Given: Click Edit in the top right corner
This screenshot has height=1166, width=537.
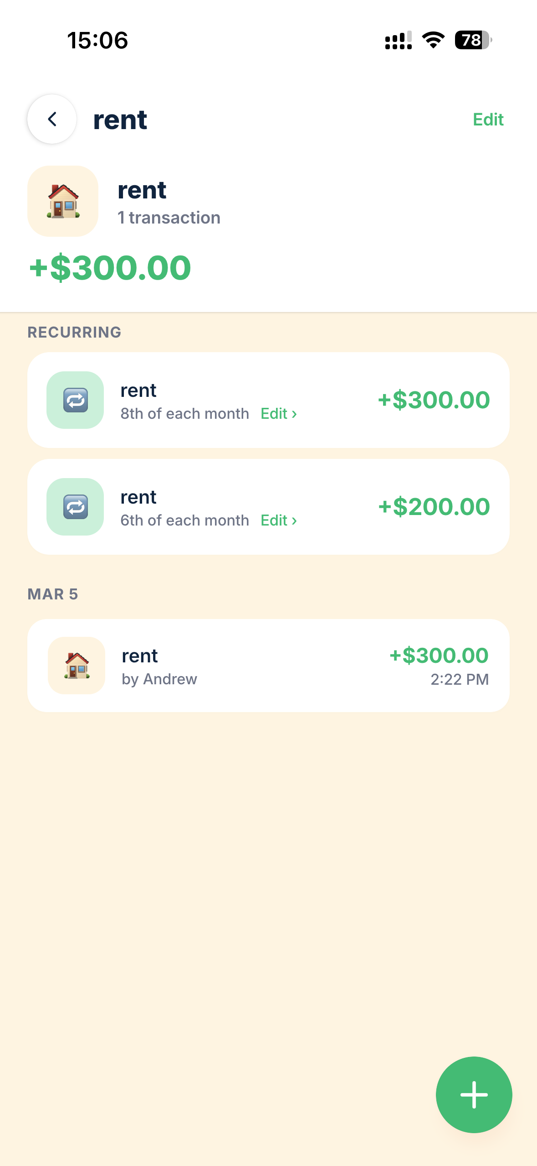Looking at the screenshot, I should (487, 119).
